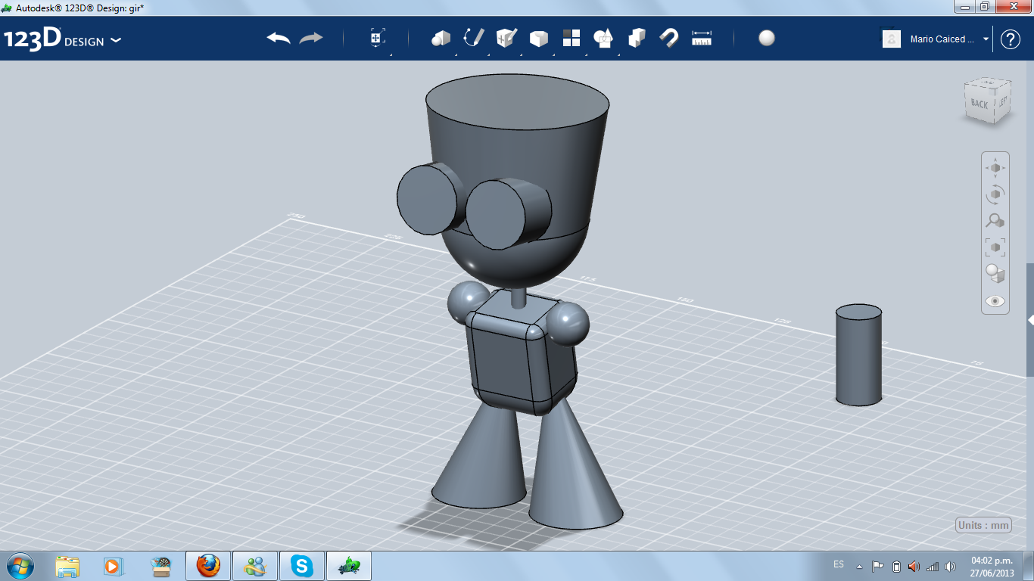Click the BACK face of view cube
Image resolution: width=1034 pixels, height=581 pixels.
pos(979,104)
